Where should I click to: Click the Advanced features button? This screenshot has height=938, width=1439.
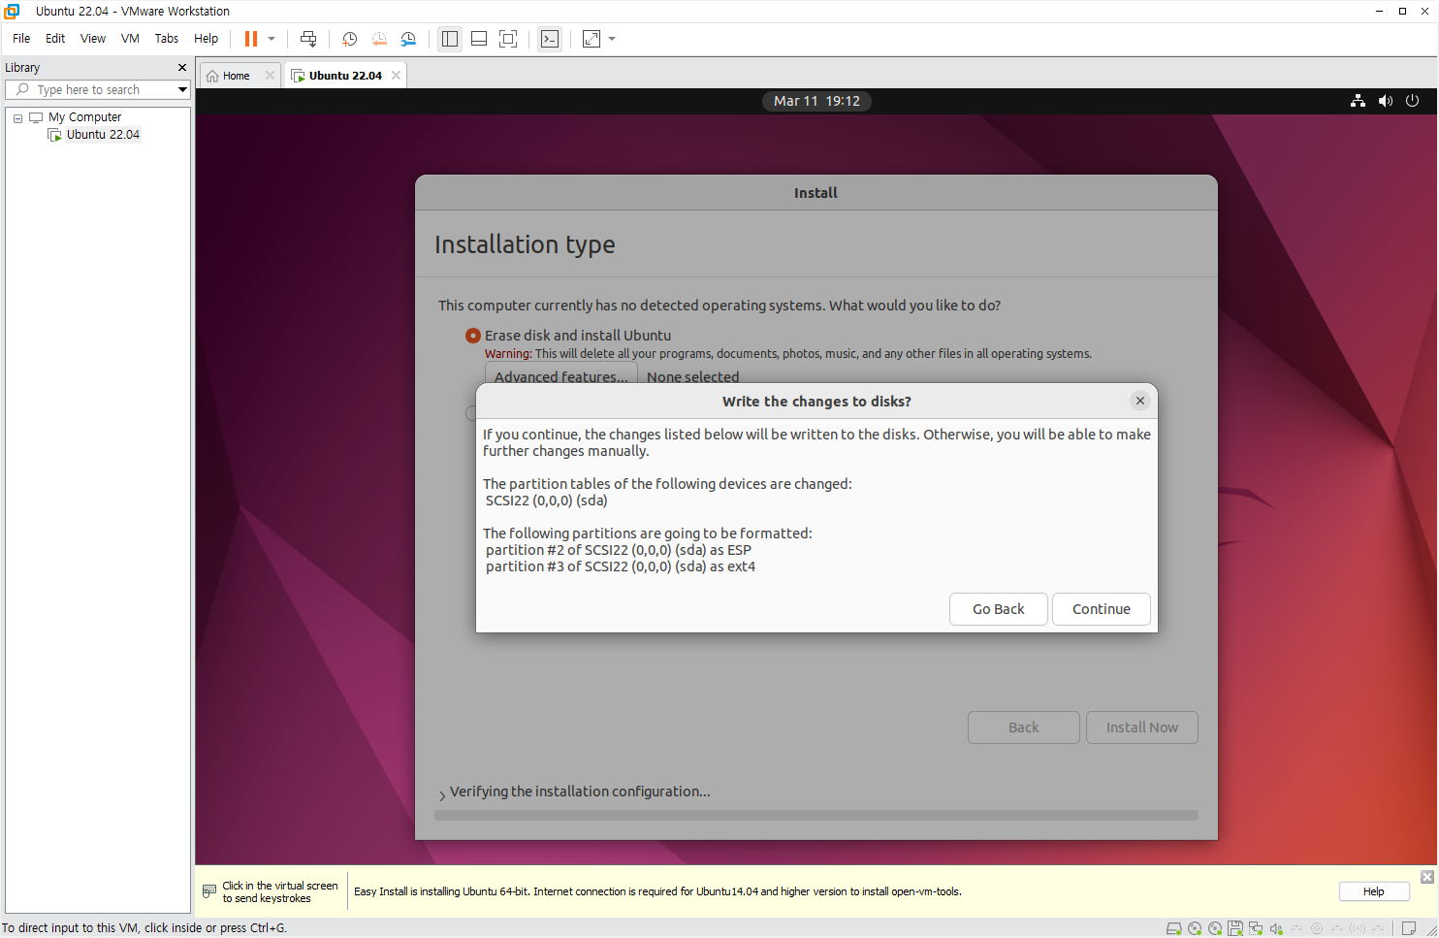pyautogui.click(x=560, y=374)
